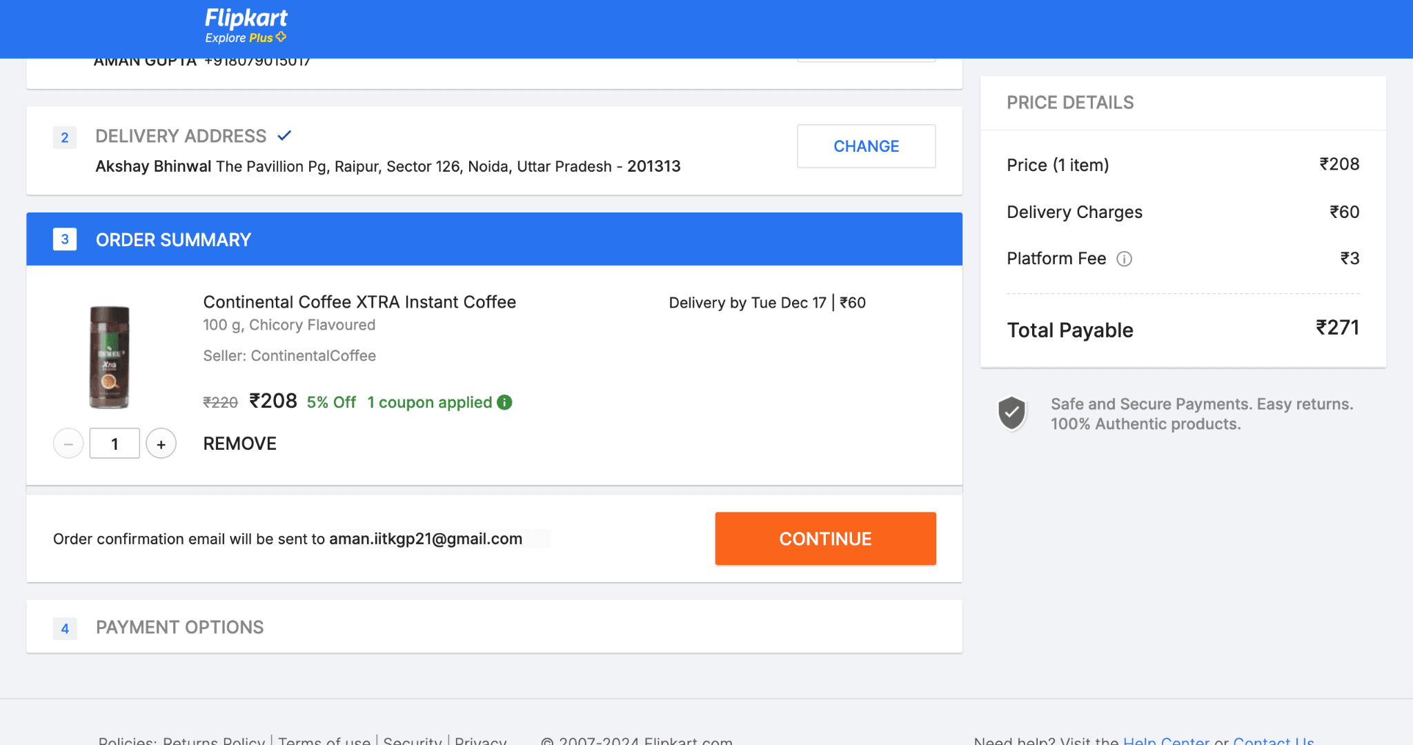Viewport: 1413px width, 745px height.
Task: Click the PRICE DETAILS heading
Action: point(1070,103)
